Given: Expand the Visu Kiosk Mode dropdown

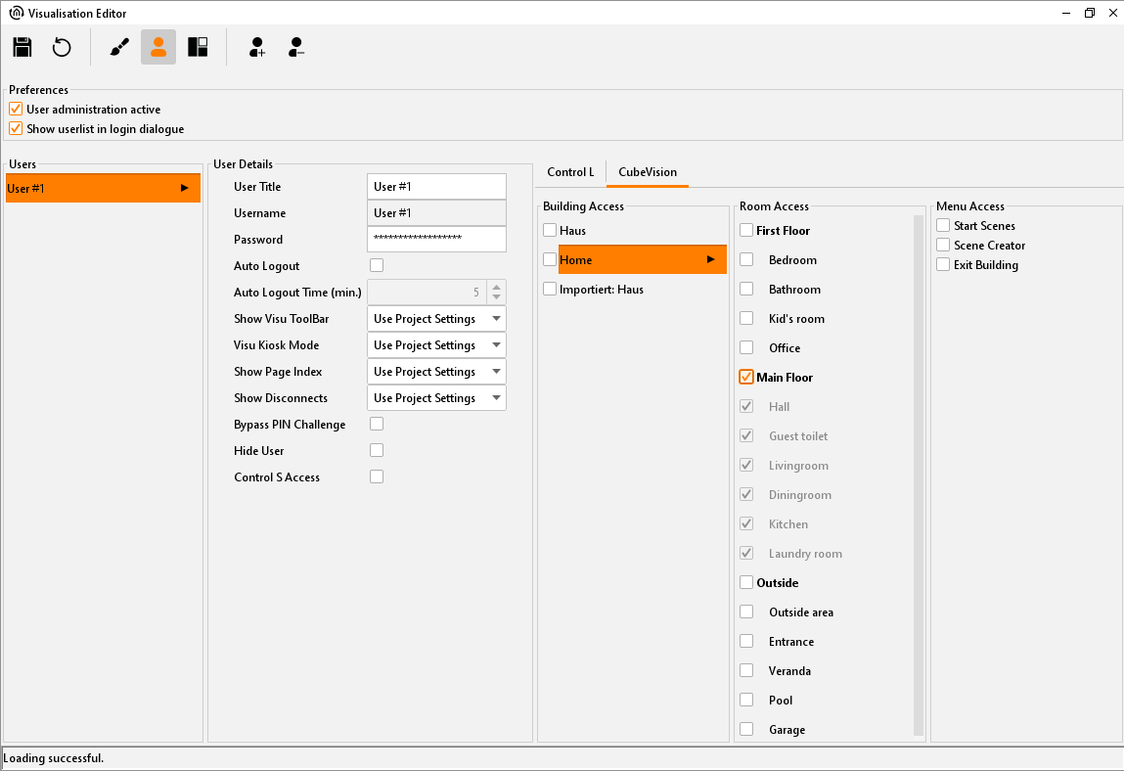Looking at the screenshot, I should (x=436, y=345).
